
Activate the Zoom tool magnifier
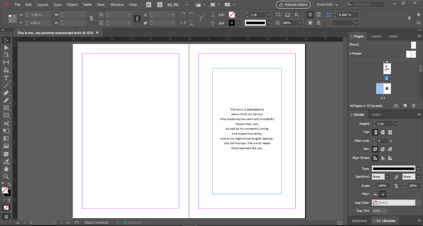click(x=6, y=176)
